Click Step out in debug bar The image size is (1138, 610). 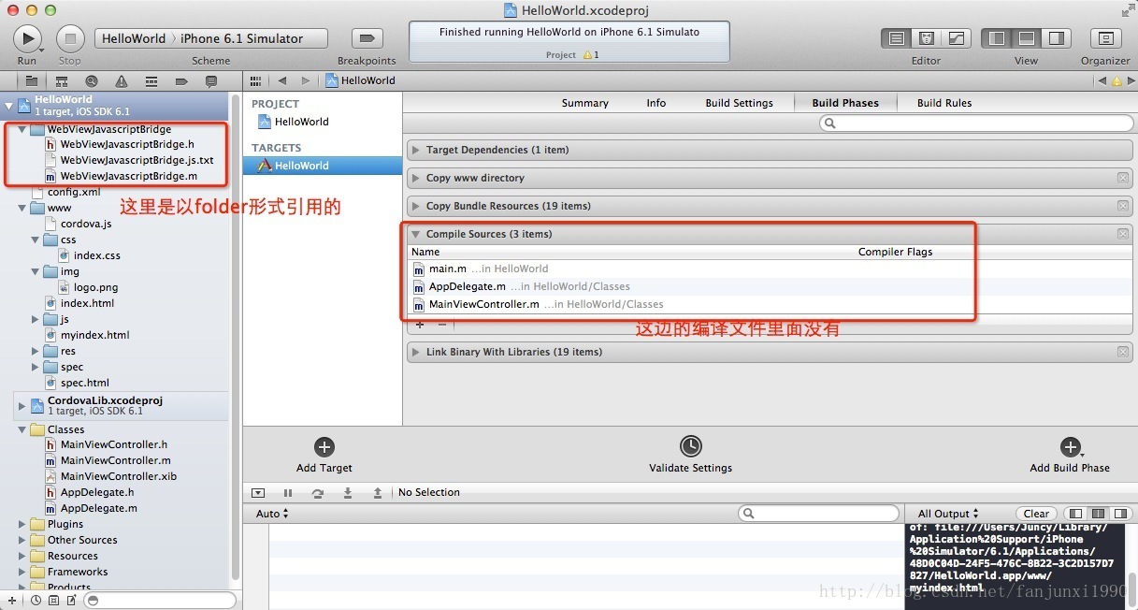pyautogui.click(x=378, y=492)
